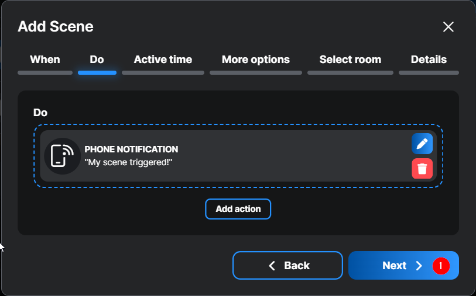This screenshot has width=476, height=296.
Task: Jump to the Select room step
Action: (350, 60)
